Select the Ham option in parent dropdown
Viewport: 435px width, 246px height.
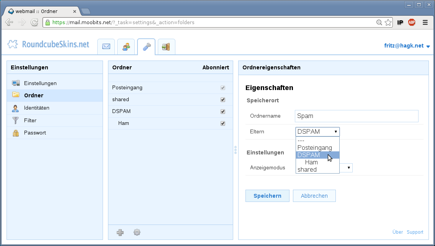[311, 162]
